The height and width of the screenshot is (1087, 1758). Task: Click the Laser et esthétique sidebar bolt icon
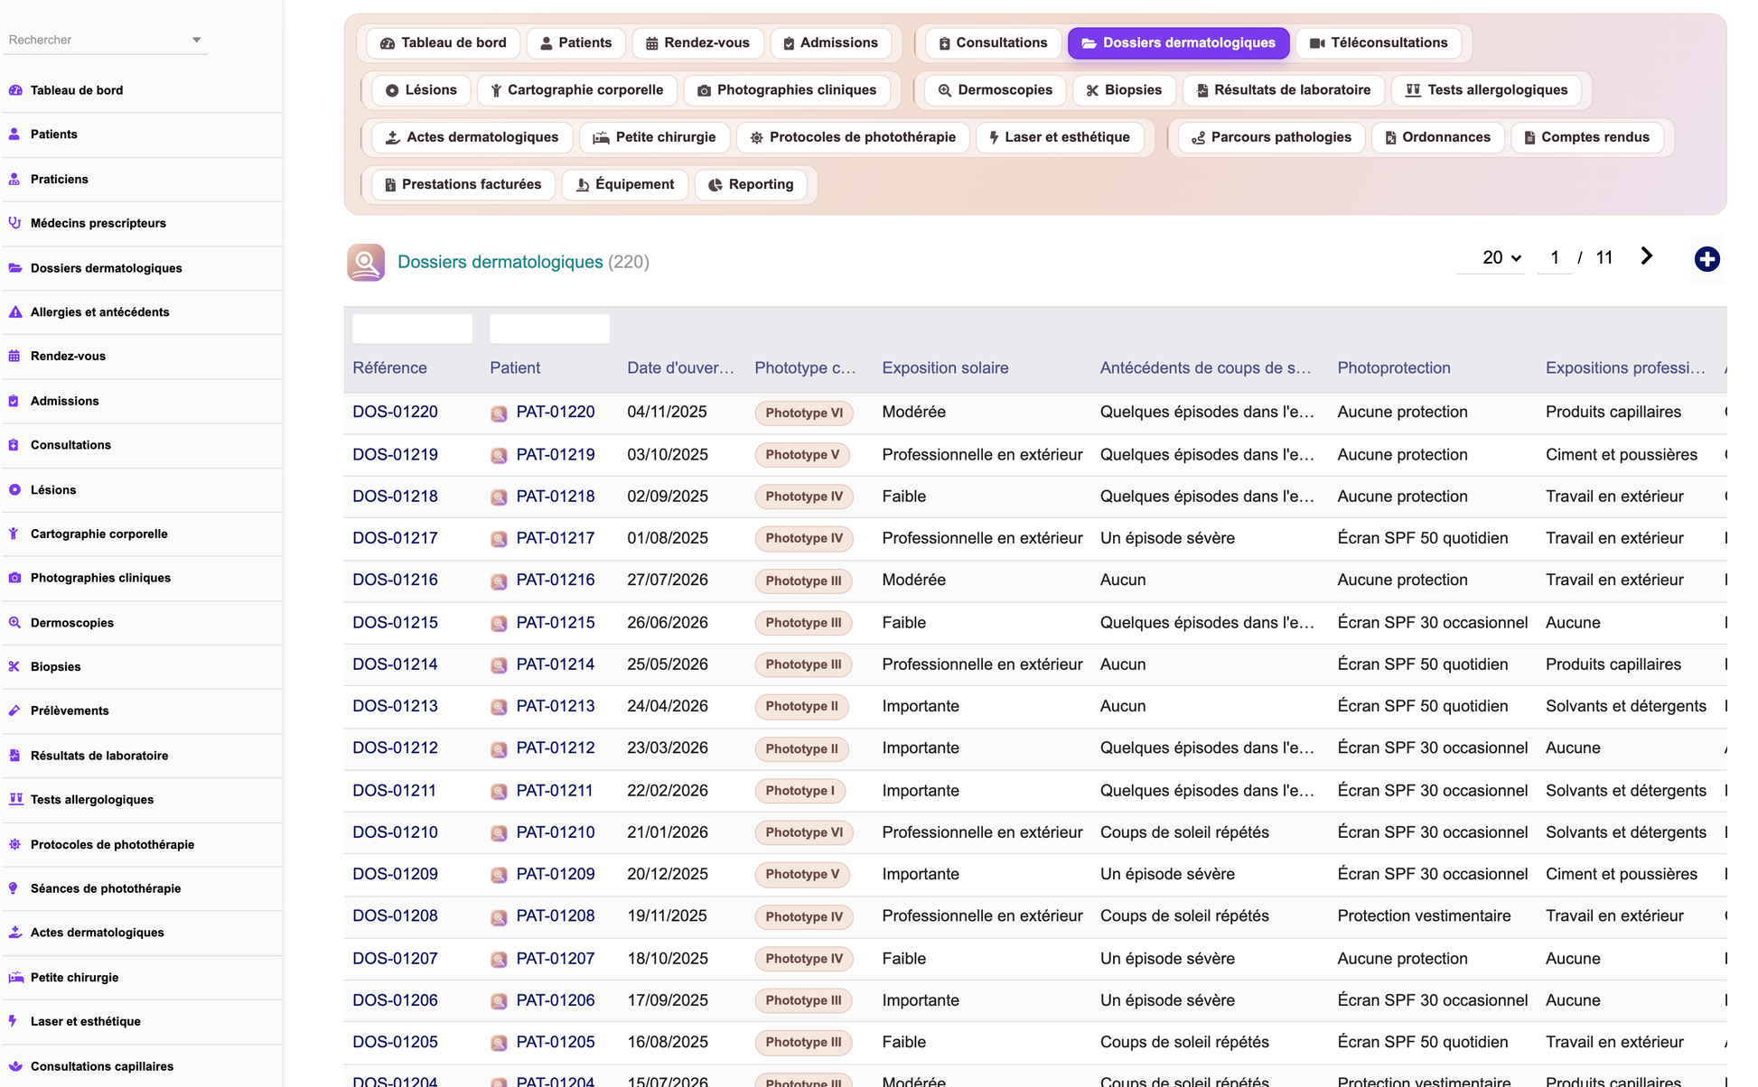click(14, 1021)
